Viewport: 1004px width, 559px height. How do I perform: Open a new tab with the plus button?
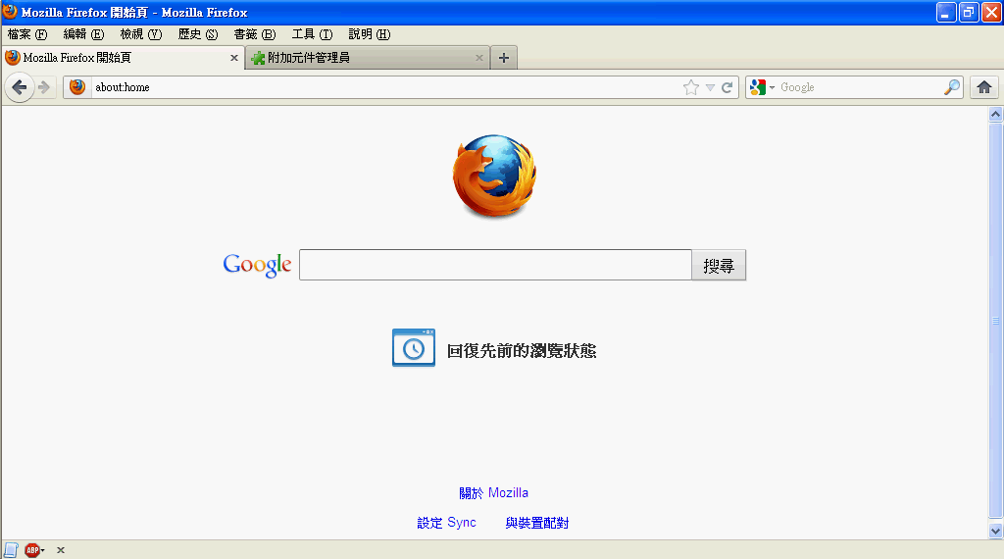click(504, 58)
